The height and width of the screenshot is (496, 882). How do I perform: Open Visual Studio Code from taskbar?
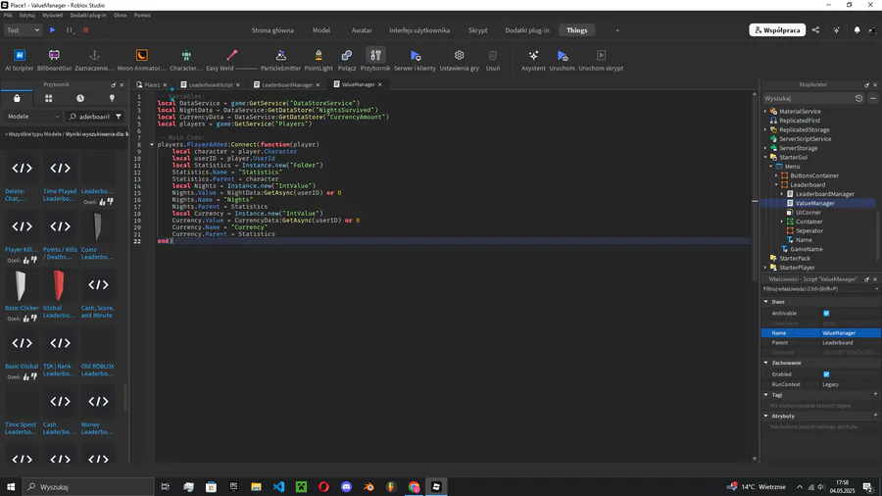(278, 486)
